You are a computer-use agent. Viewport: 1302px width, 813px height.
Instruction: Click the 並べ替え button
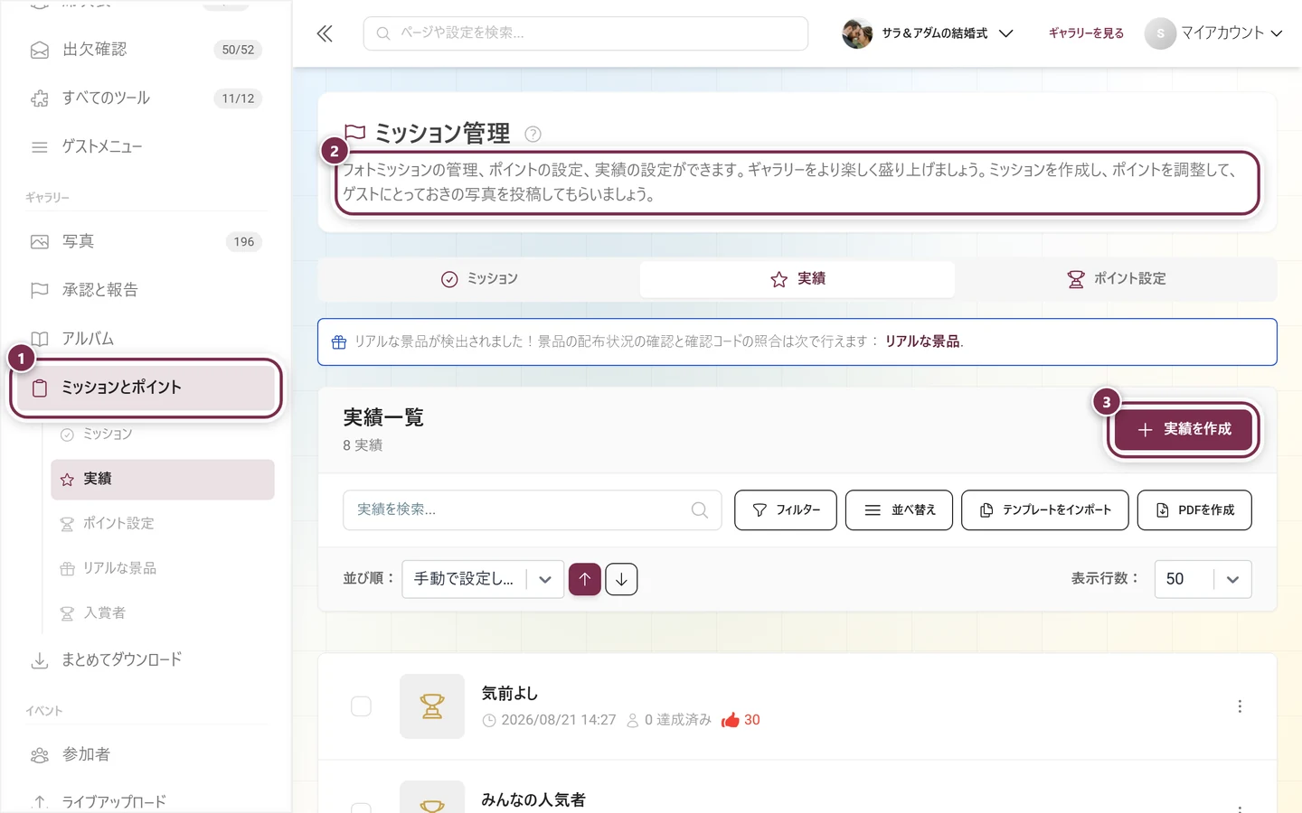pos(899,510)
